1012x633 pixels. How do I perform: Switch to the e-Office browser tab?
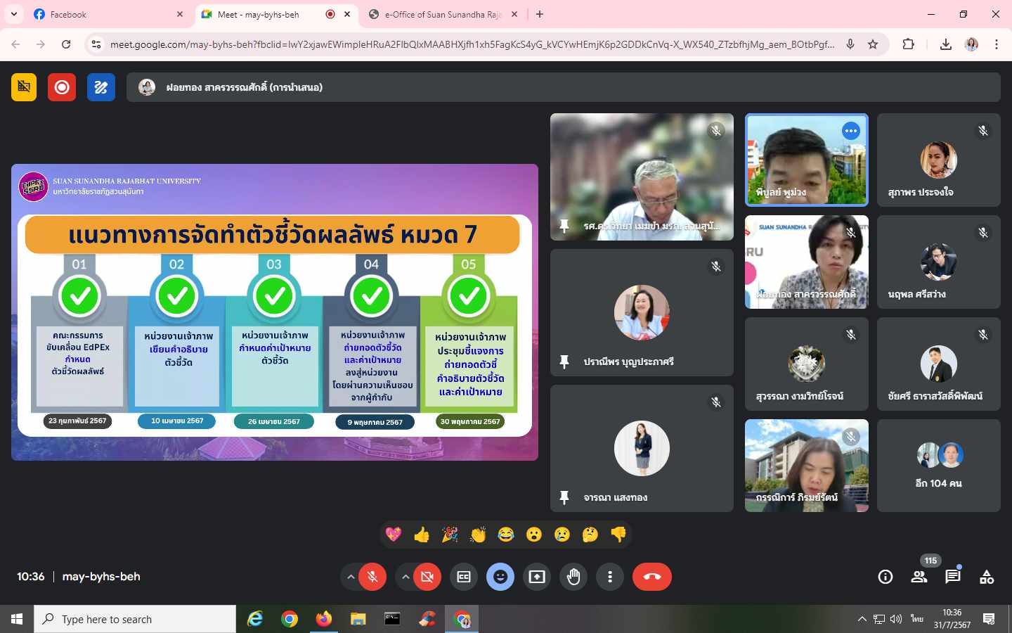click(x=443, y=14)
